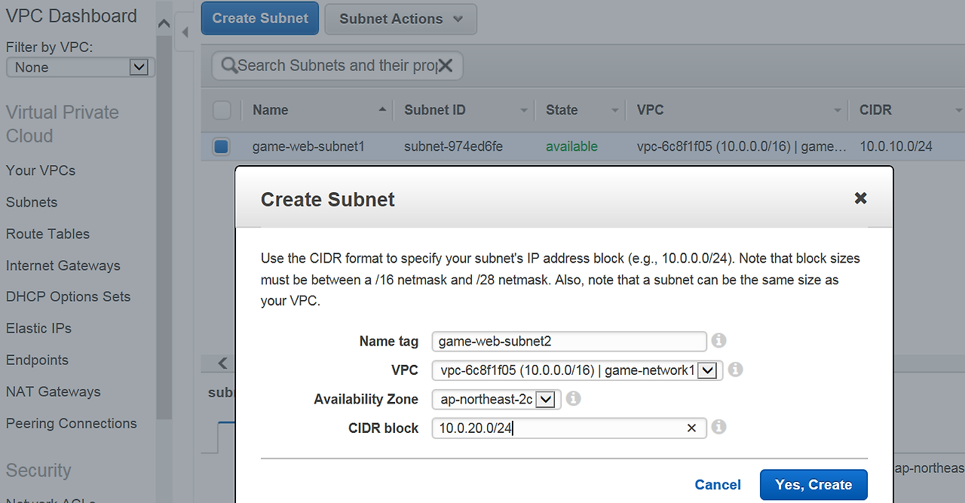Open Internet Gateways in sidebar

tap(63, 265)
